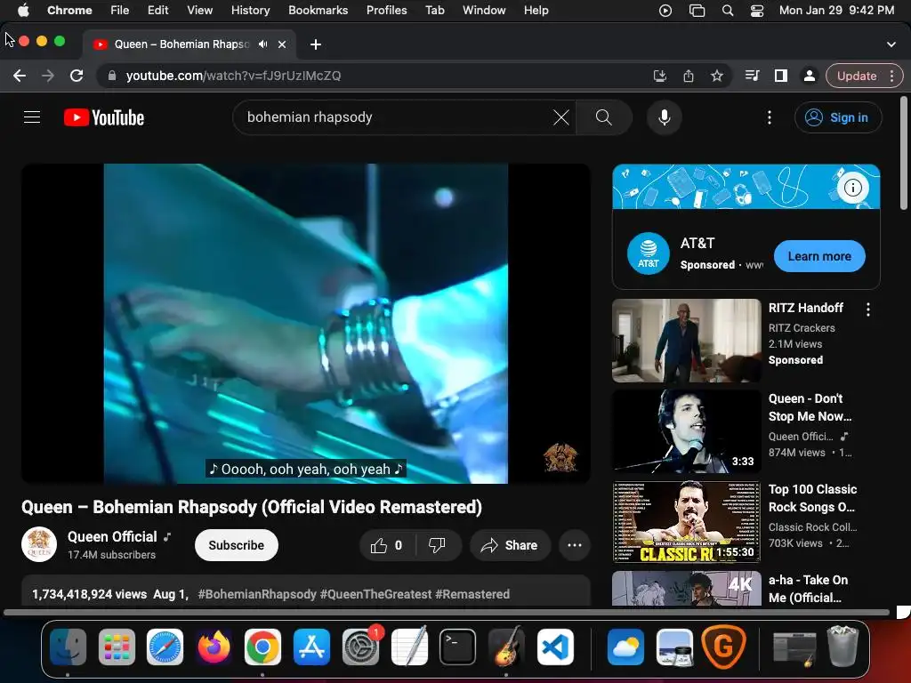Click the page's vertical scrollbar
The height and width of the screenshot is (683, 911).
pyautogui.click(x=904, y=153)
